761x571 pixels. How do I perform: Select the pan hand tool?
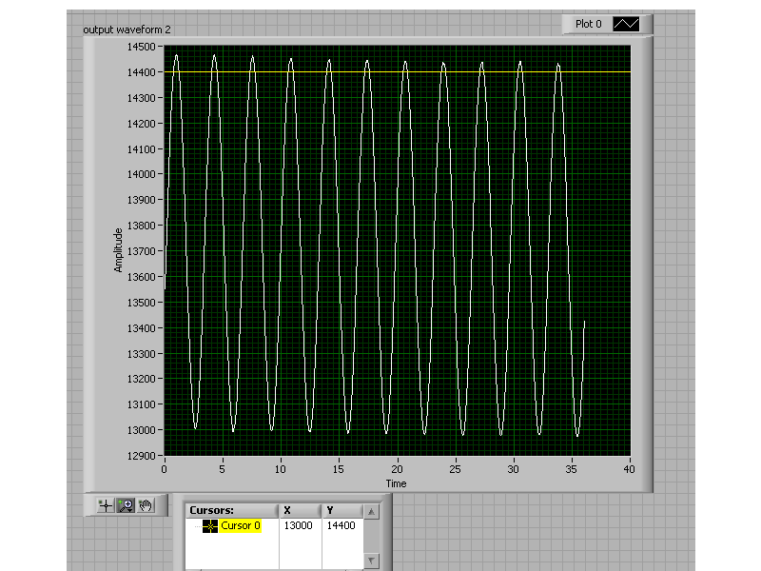146,505
